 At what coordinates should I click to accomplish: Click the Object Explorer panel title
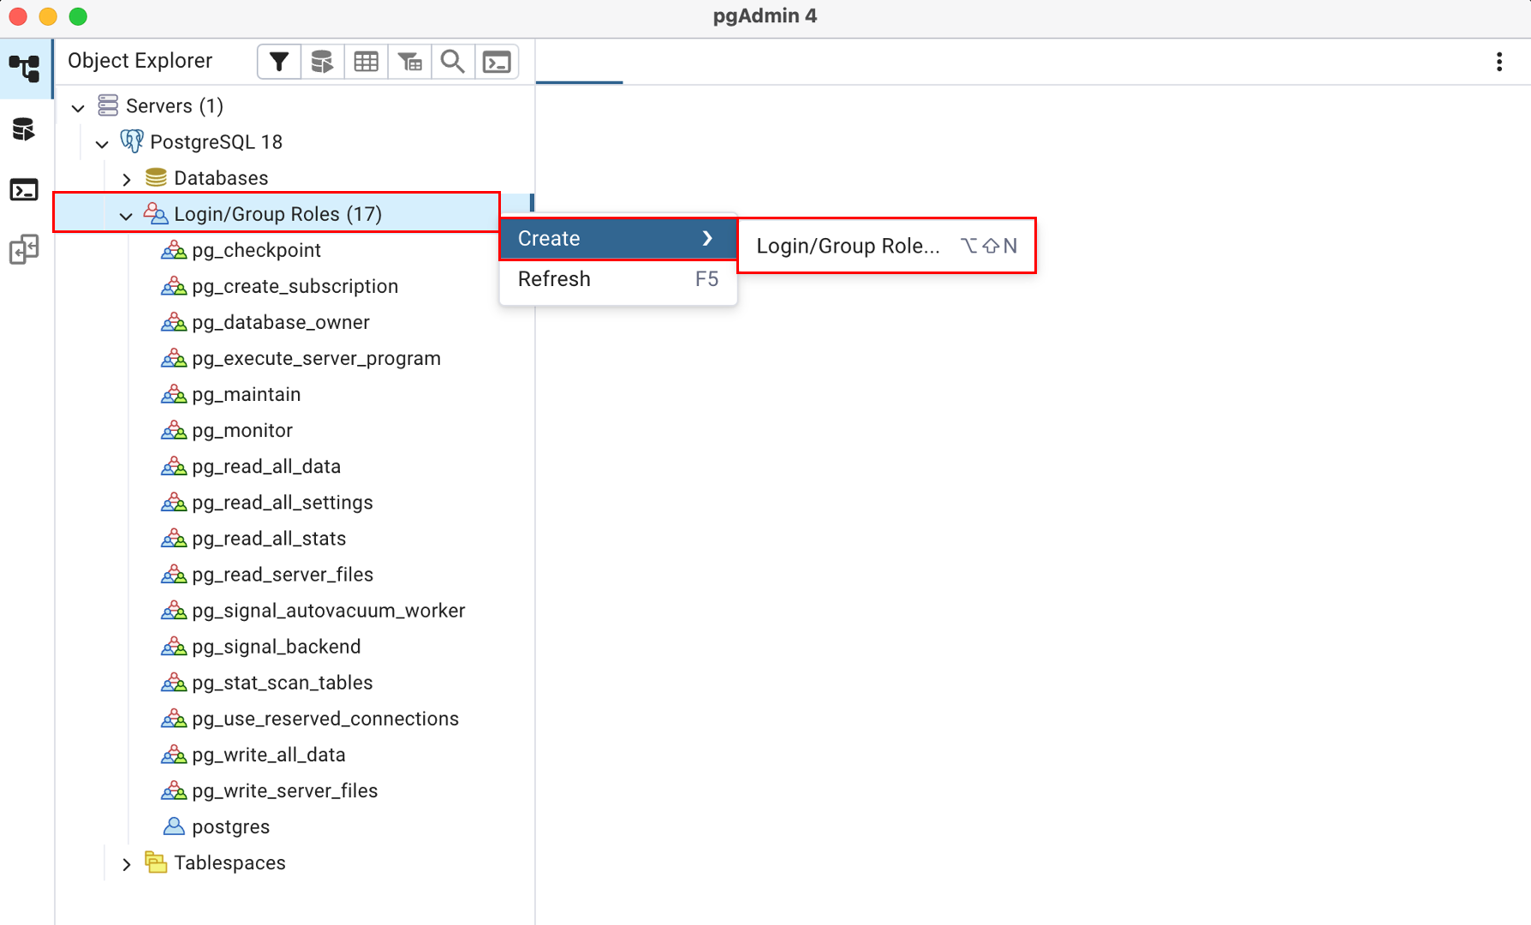pyautogui.click(x=140, y=61)
